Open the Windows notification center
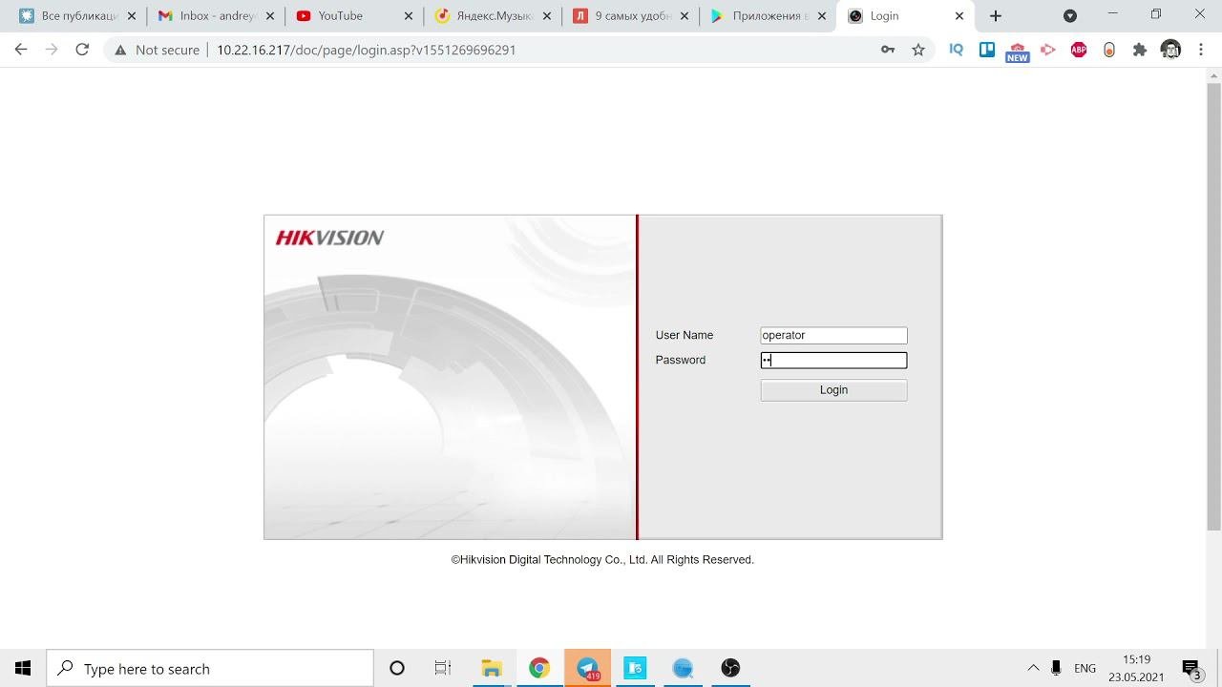 point(1191,668)
